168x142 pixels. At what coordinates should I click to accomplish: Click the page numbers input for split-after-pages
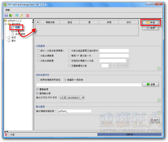[x=114, y=50]
